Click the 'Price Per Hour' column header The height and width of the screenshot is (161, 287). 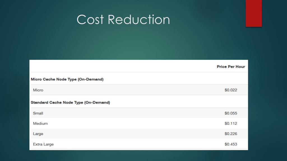pyautogui.click(x=231, y=67)
